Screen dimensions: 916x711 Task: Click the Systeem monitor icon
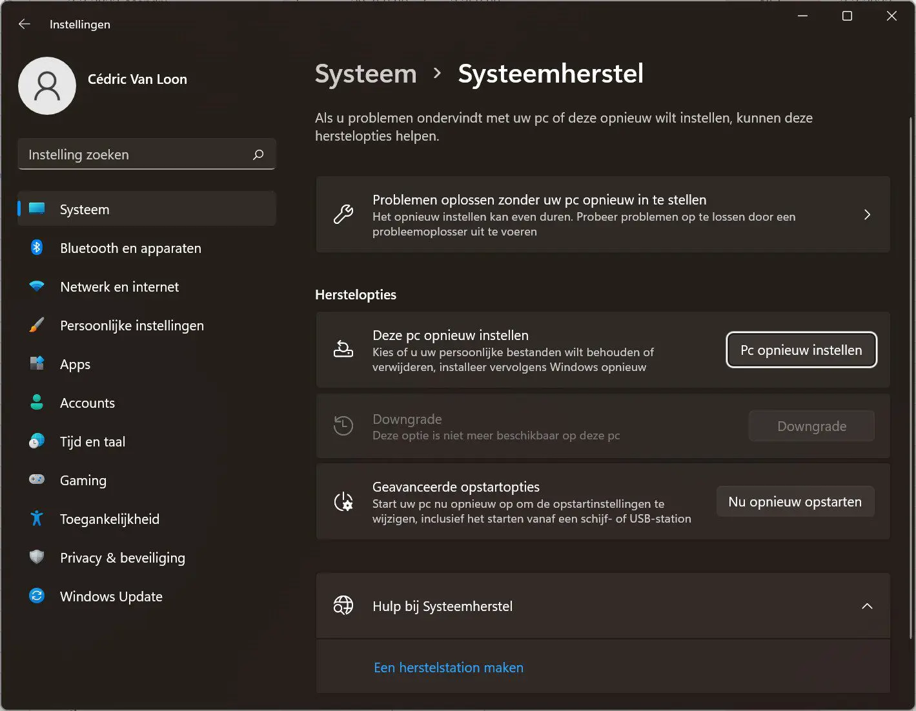point(37,208)
